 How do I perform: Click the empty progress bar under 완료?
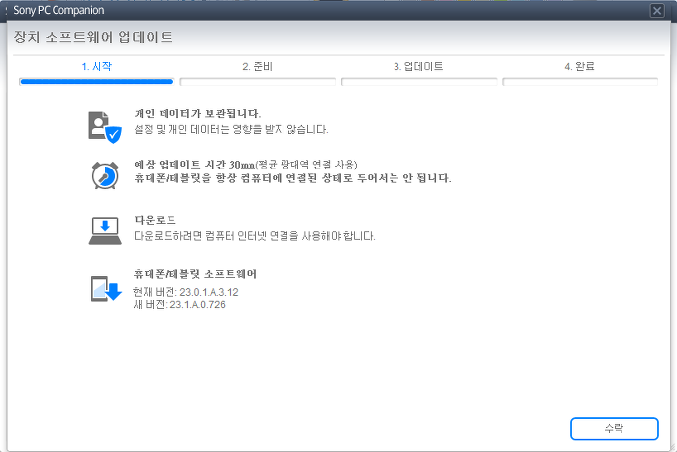tap(580, 82)
